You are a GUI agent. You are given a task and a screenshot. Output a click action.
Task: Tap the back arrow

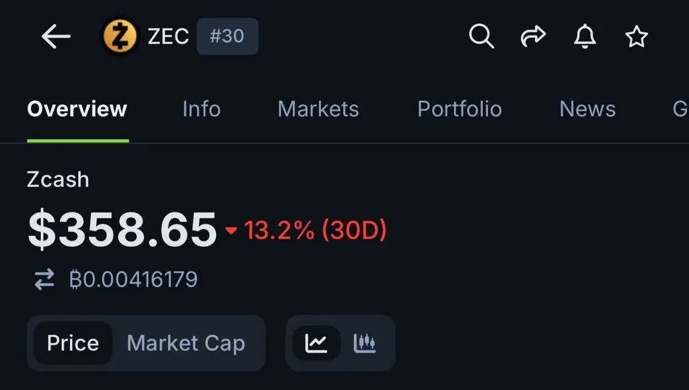pos(56,37)
